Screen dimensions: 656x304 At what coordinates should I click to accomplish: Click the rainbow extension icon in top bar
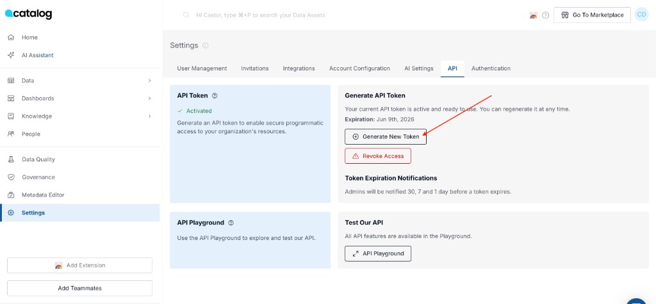[x=533, y=15]
